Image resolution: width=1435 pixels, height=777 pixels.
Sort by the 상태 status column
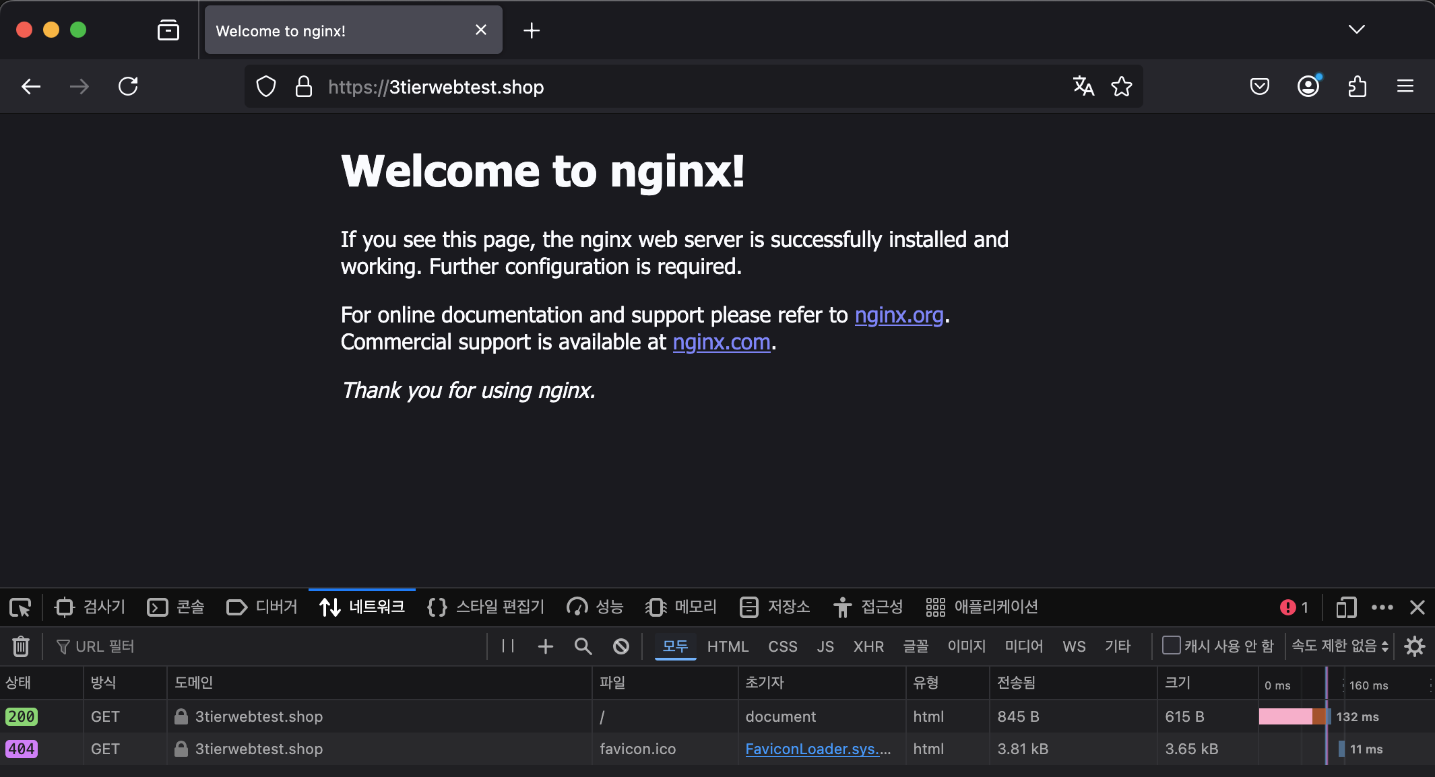click(x=41, y=683)
